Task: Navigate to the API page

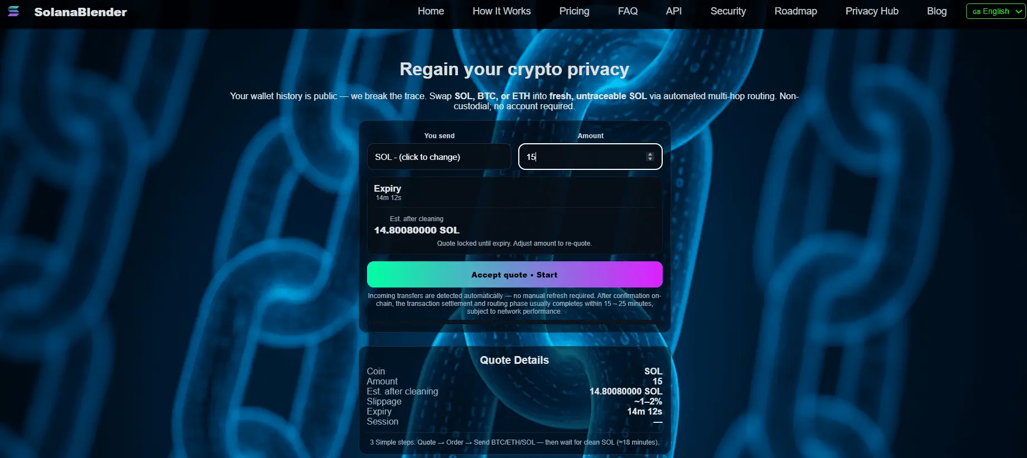Action: (673, 11)
